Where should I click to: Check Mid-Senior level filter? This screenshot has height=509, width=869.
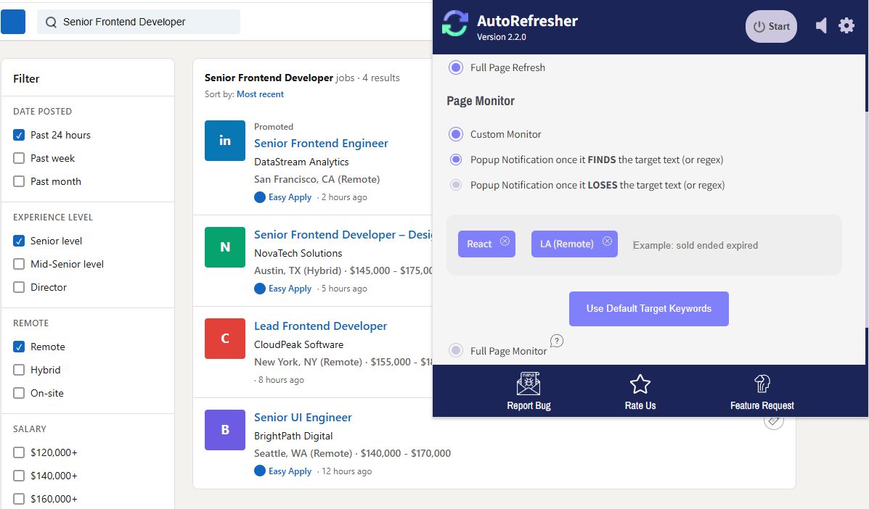pos(19,264)
